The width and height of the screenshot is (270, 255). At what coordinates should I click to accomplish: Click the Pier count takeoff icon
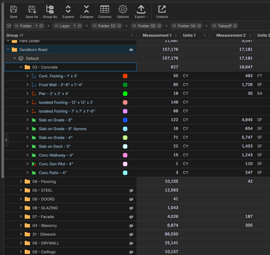[34, 94]
